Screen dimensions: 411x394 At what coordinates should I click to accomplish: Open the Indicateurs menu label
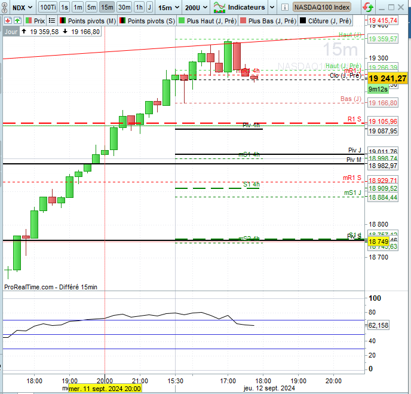(246, 7)
